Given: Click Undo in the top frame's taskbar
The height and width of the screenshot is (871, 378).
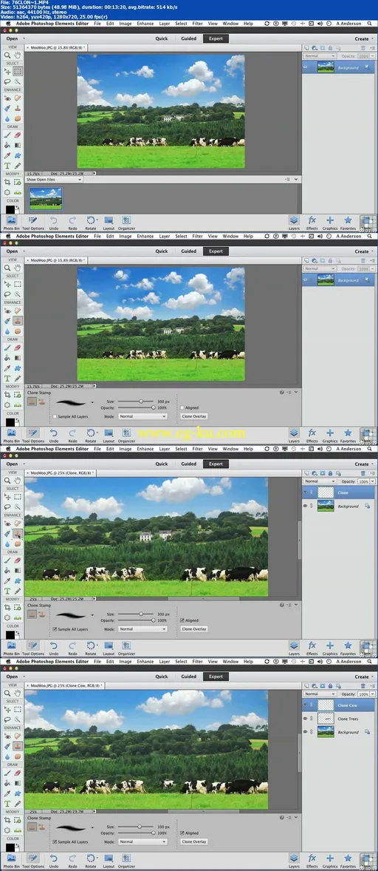Looking at the screenshot, I should click(54, 222).
